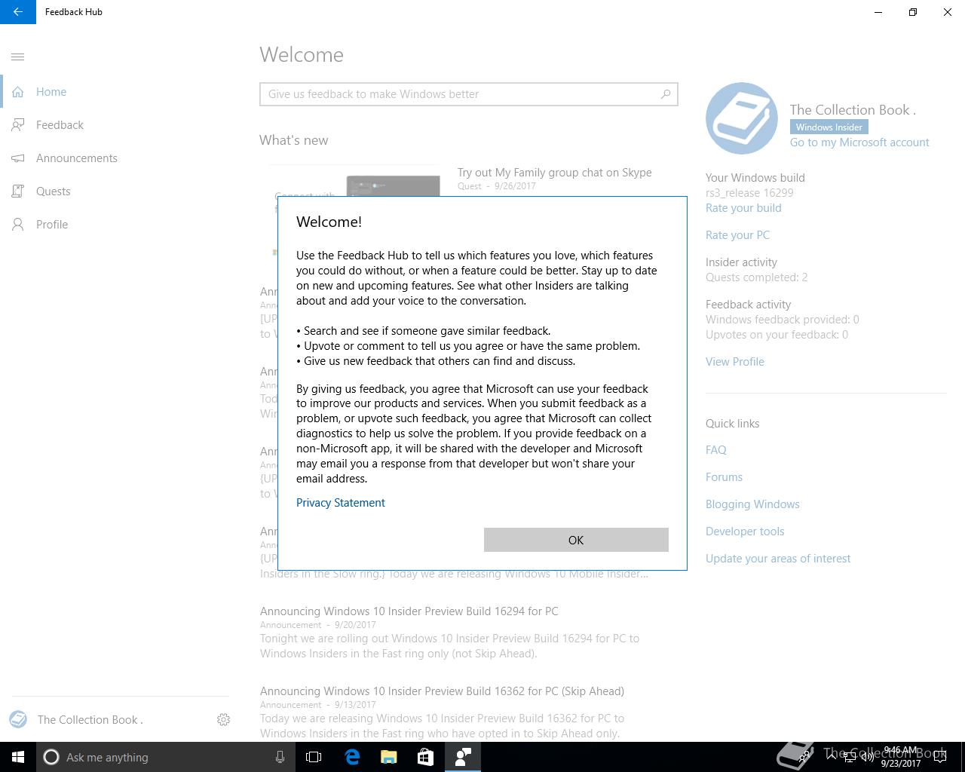965x772 pixels.
Task: Open the Developer tools quick link
Action: tap(745, 532)
